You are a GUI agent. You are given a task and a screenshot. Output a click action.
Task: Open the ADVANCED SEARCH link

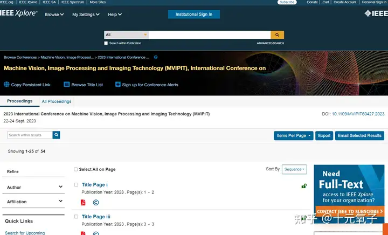click(x=270, y=43)
